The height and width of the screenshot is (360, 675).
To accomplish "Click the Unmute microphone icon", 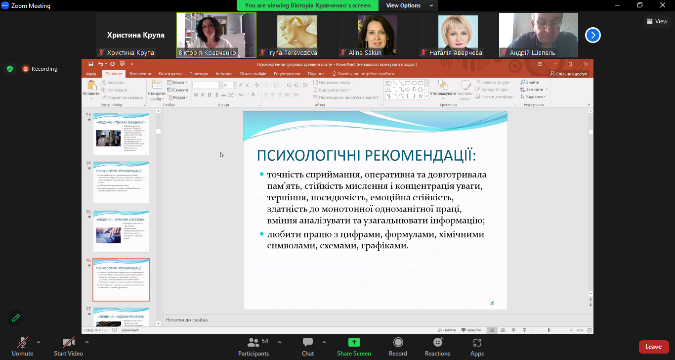I will 23,342.
